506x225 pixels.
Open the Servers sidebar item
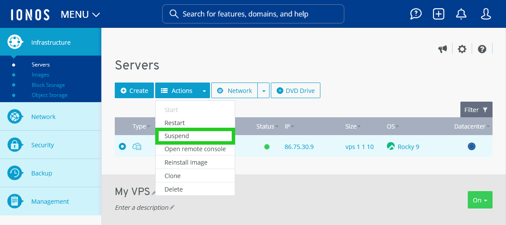41,64
